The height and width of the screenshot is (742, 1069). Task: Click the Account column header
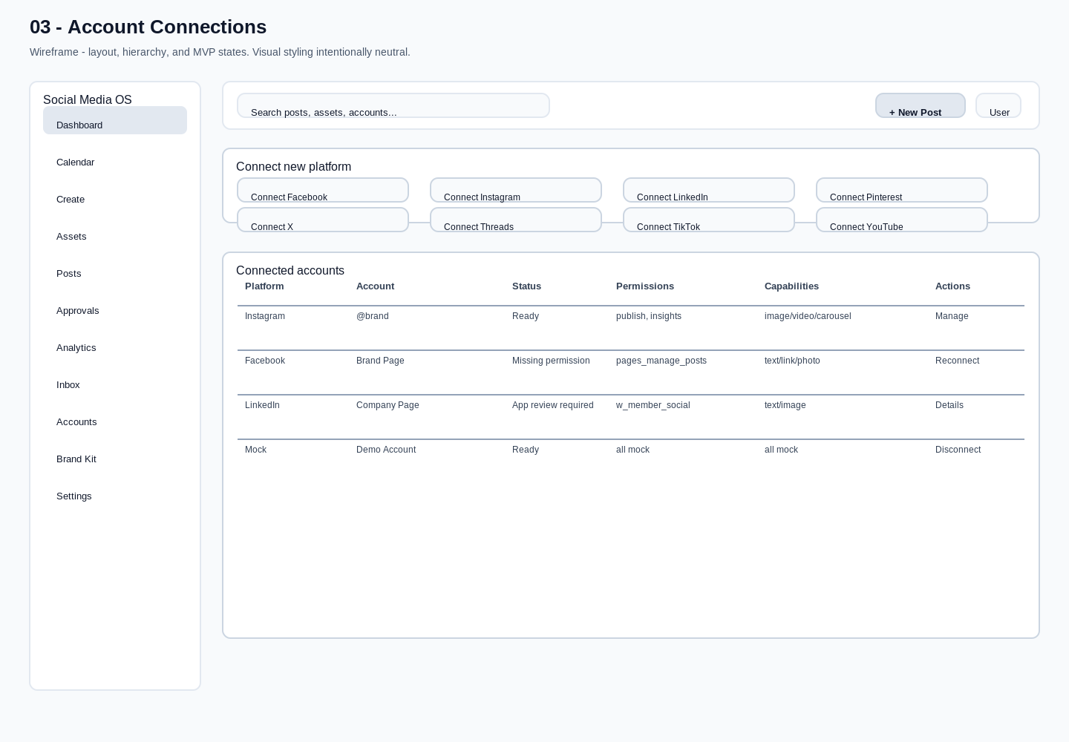click(x=375, y=286)
